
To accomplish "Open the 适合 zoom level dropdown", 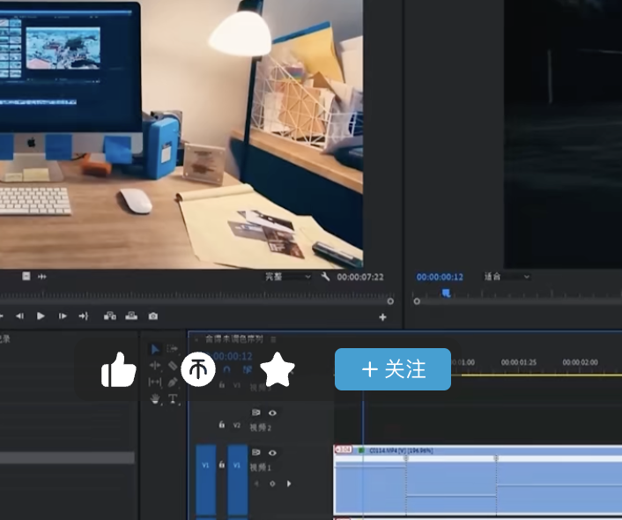I will (507, 276).
